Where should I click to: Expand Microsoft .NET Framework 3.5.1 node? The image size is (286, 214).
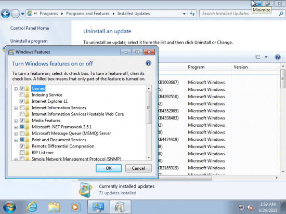point(16,127)
